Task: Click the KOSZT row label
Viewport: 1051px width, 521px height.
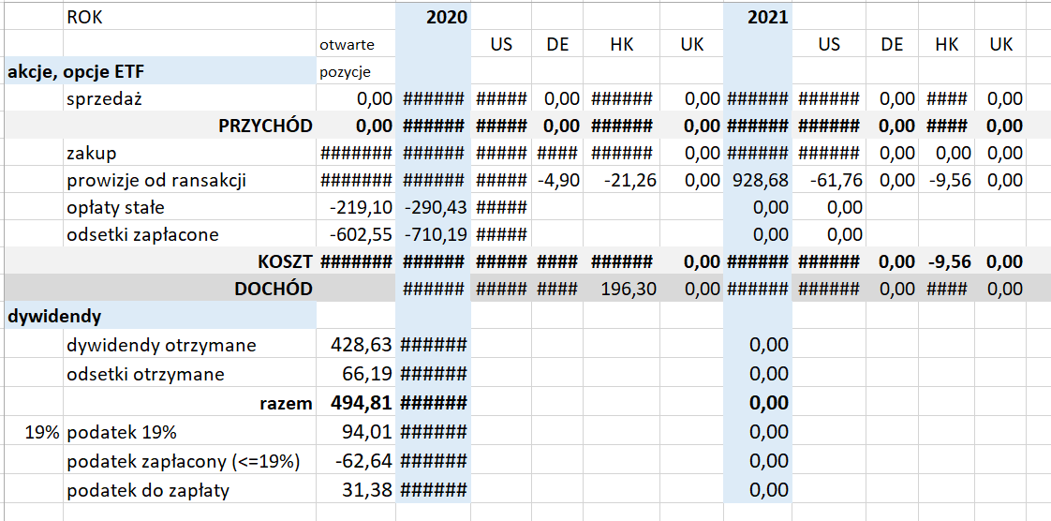Action: (190, 261)
